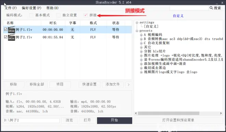Click the 例子1.flv clapperboard file icon
Screen dimensions: 226x132
(12, 29)
